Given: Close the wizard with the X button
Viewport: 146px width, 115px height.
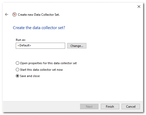Looking at the screenshot, I should point(139,7).
